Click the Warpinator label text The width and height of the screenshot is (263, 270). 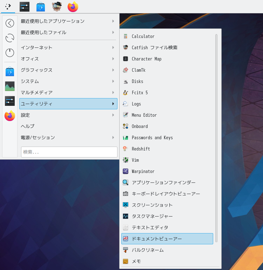tap(143, 171)
